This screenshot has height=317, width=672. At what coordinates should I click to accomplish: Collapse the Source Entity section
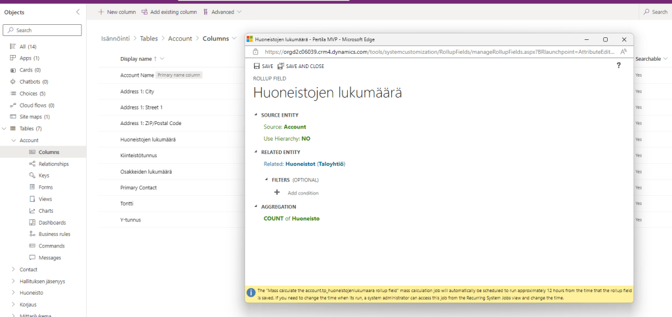256,115
